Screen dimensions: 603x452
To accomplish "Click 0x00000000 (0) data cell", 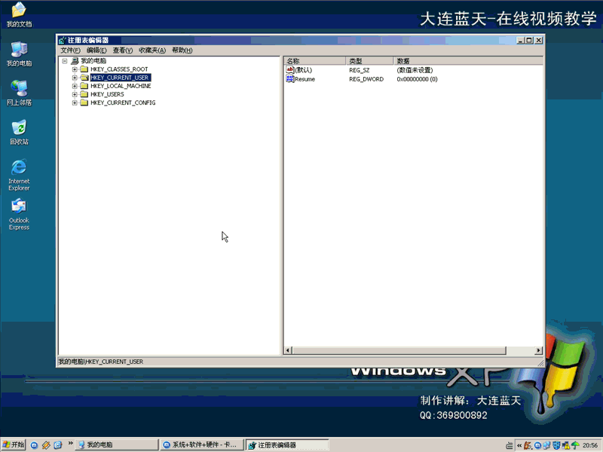I will coord(418,79).
